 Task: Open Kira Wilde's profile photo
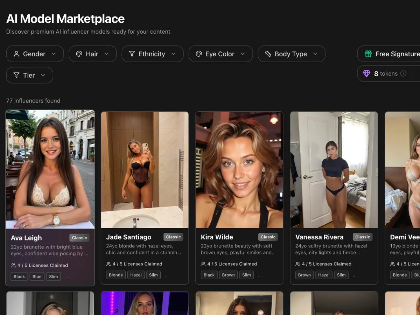(x=239, y=169)
